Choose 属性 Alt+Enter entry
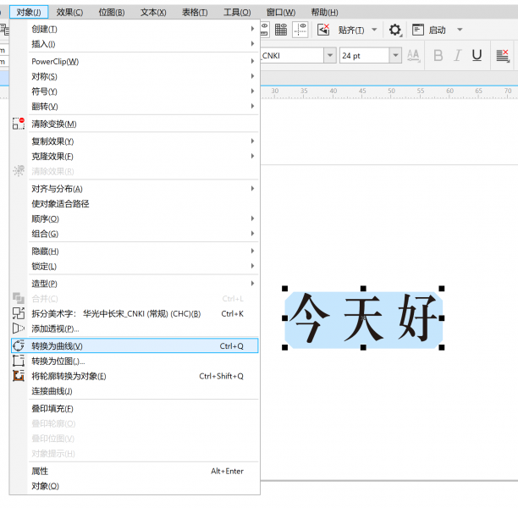 143,471
